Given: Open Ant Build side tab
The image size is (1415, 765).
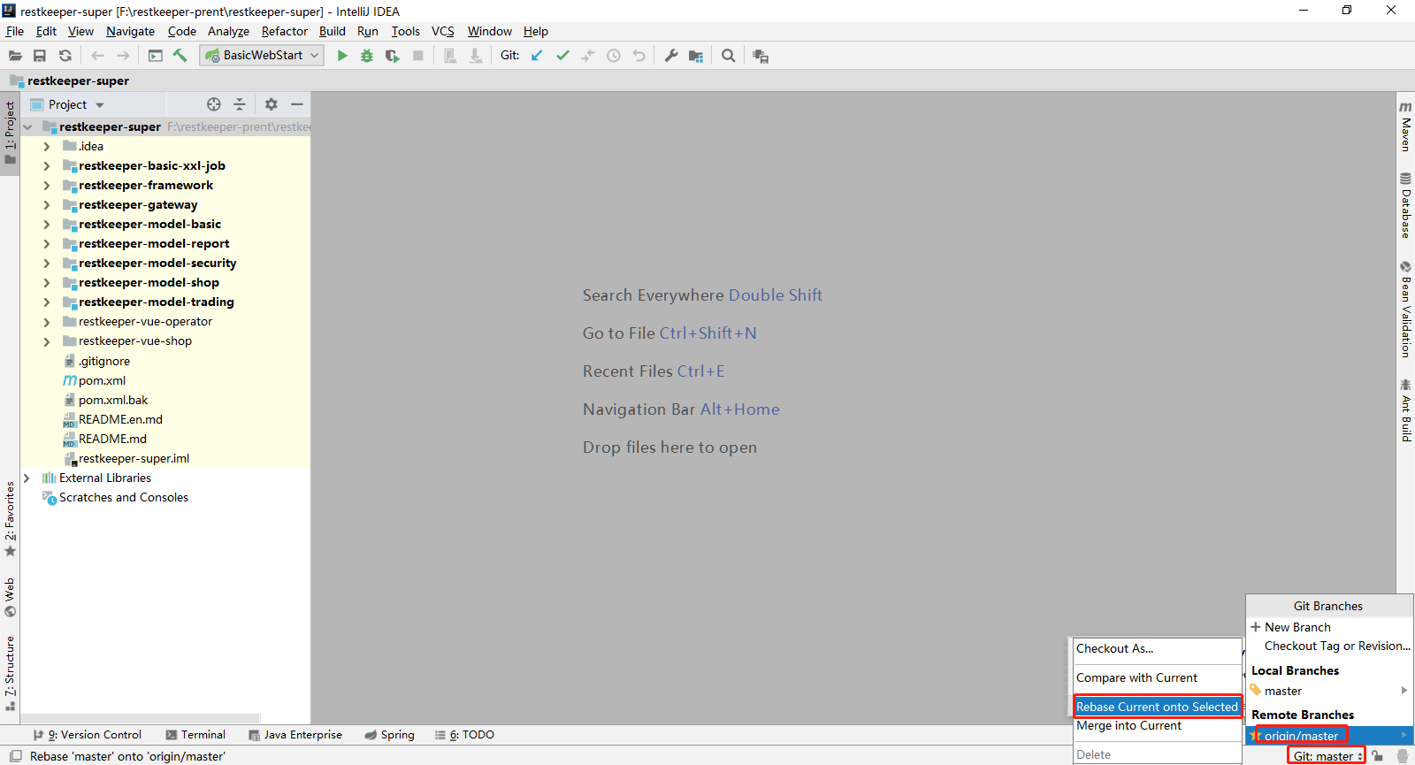Looking at the screenshot, I should 1405,410.
